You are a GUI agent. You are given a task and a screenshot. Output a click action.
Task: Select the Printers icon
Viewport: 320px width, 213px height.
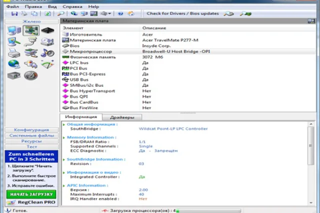14,53
